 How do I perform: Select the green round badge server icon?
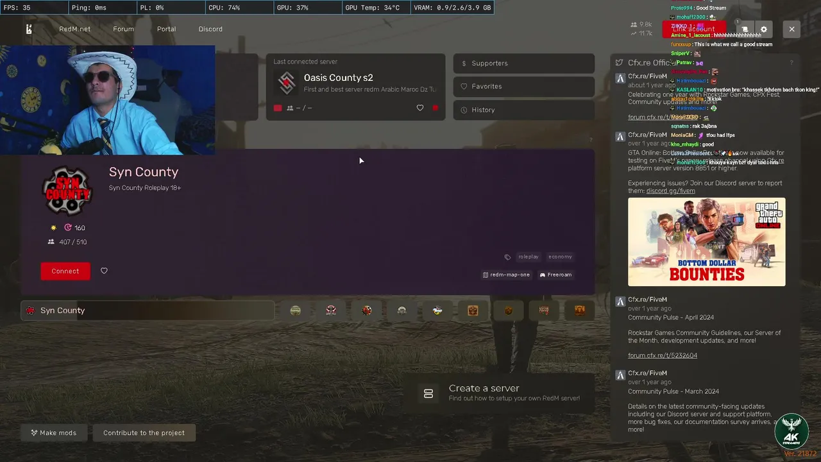tap(296, 311)
